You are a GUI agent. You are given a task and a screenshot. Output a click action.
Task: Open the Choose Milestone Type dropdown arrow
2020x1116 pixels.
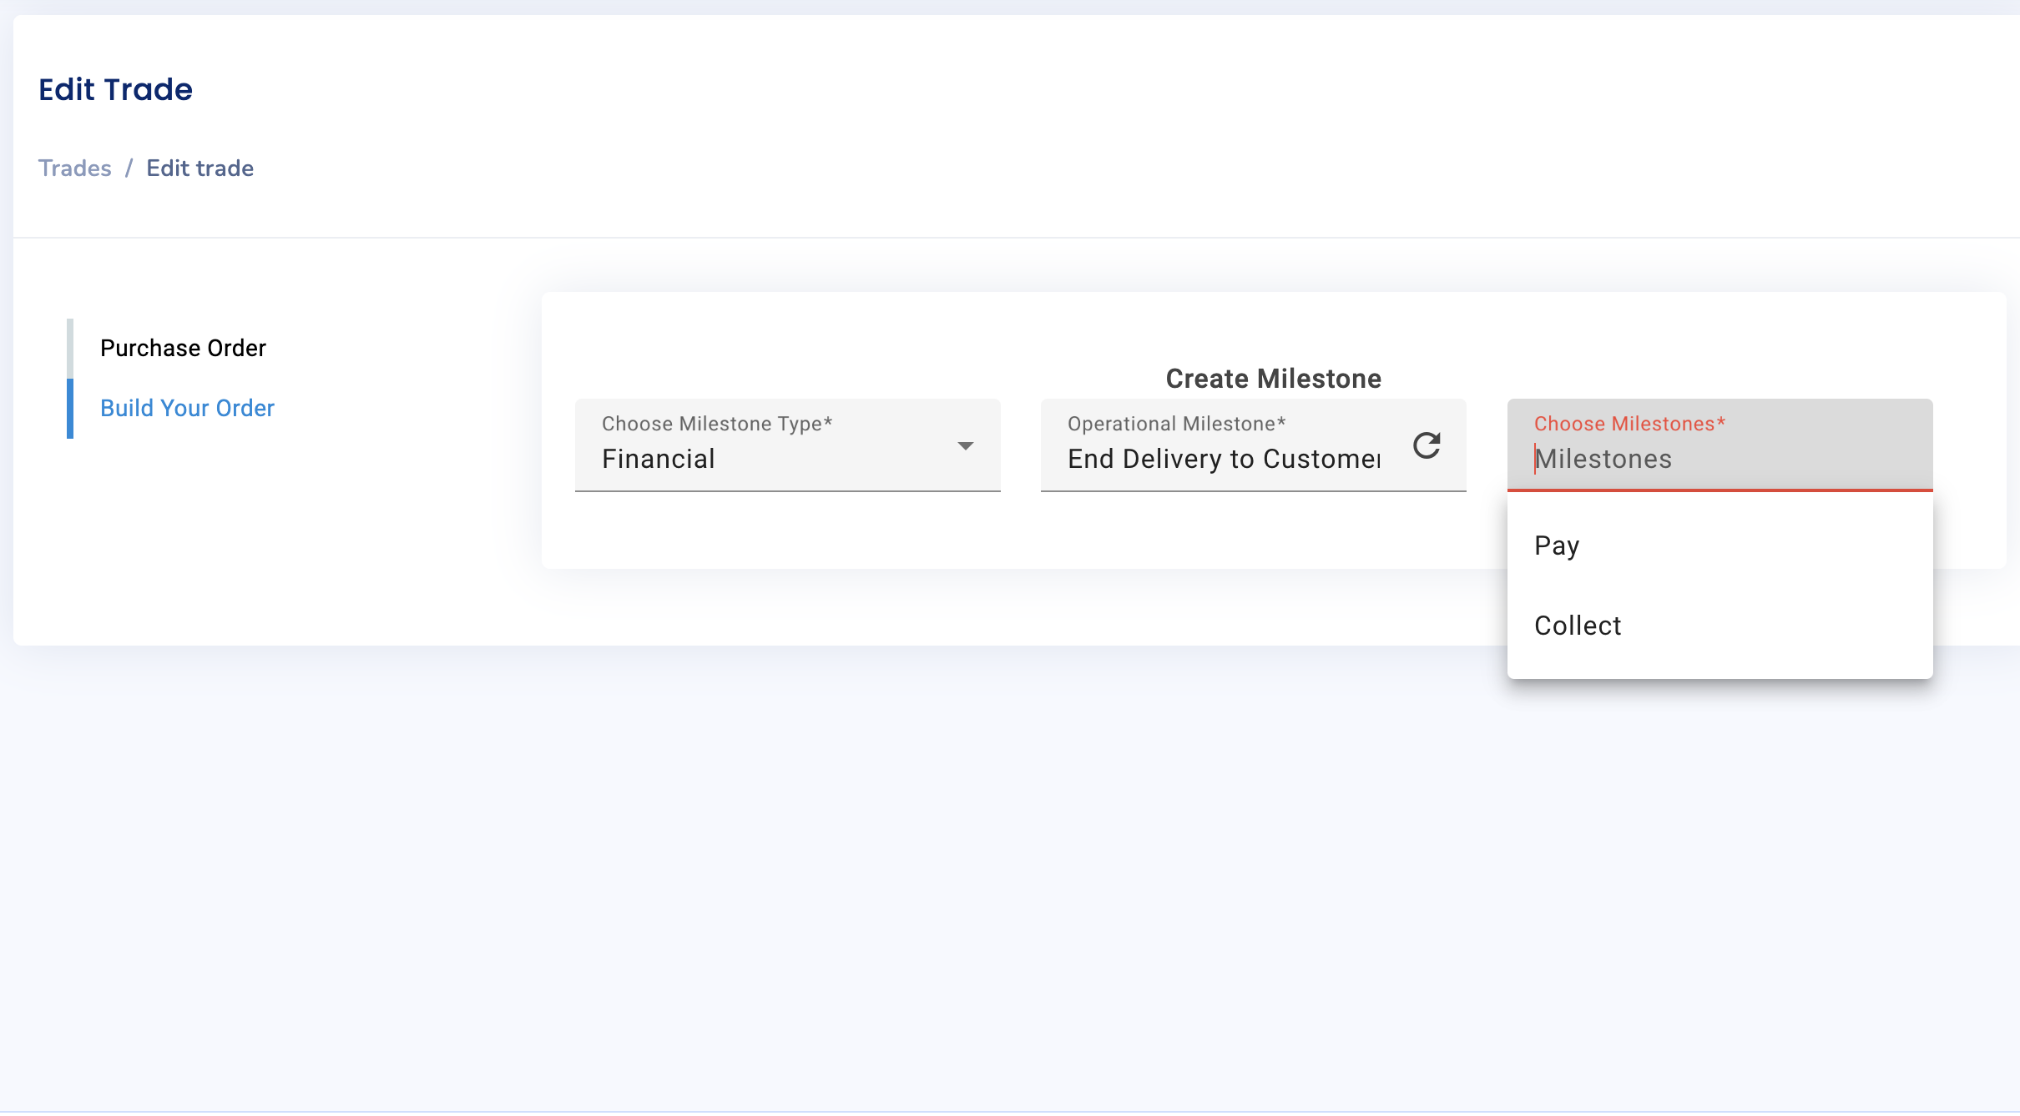965,446
